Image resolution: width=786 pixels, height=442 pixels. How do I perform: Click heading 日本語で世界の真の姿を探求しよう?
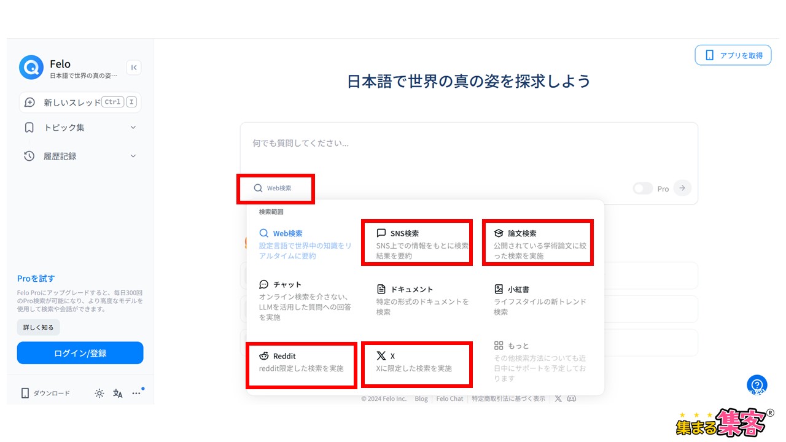coord(469,81)
